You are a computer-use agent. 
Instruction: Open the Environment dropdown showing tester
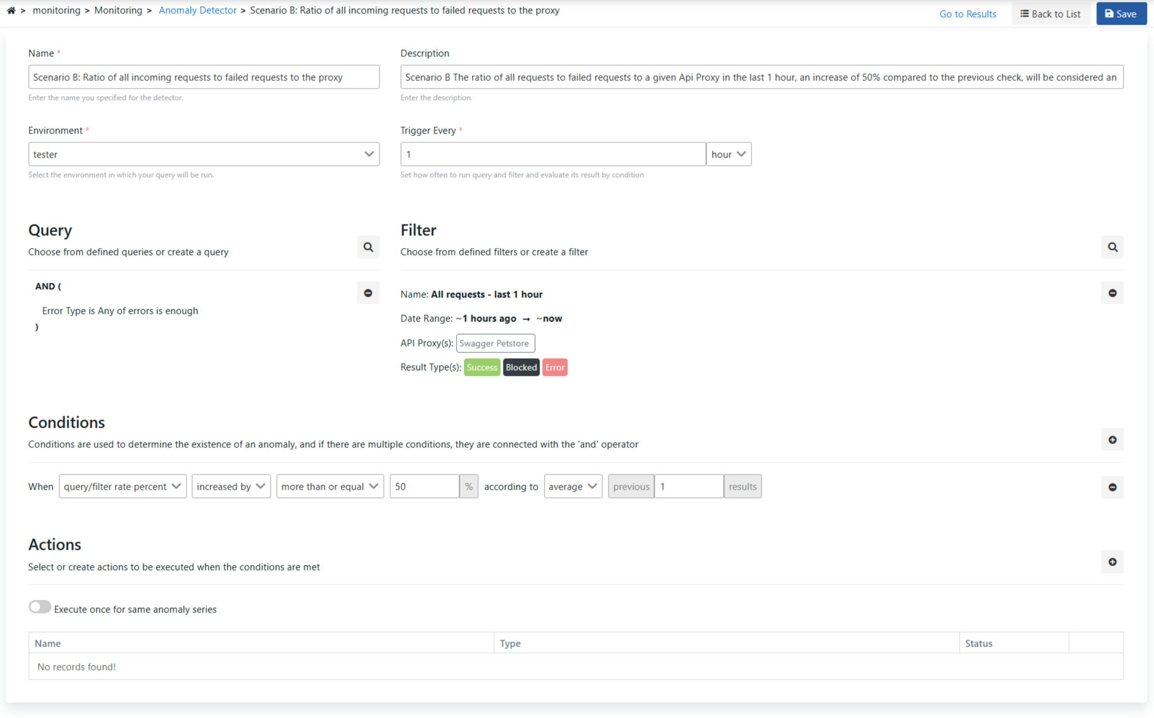click(x=204, y=154)
